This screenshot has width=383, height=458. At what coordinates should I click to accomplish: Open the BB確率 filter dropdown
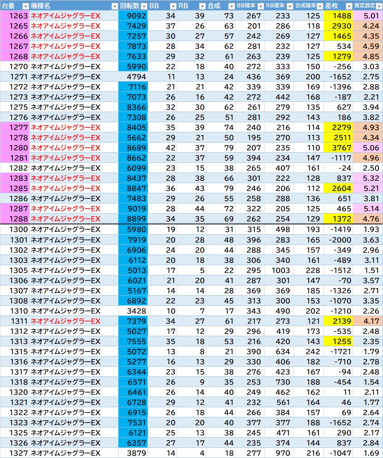click(x=260, y=6)
